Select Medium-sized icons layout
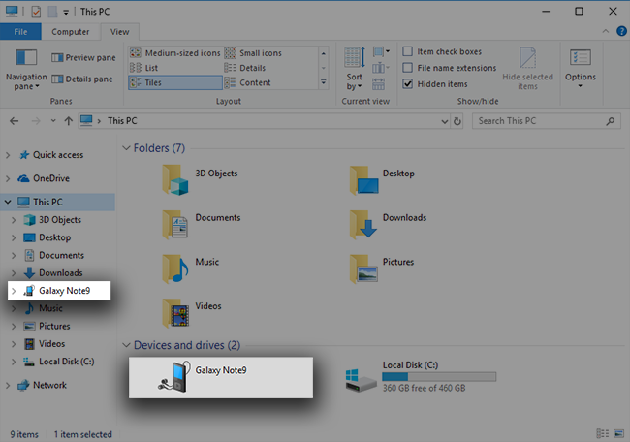Screen dimensions: 630x442 tap(175, 53)
